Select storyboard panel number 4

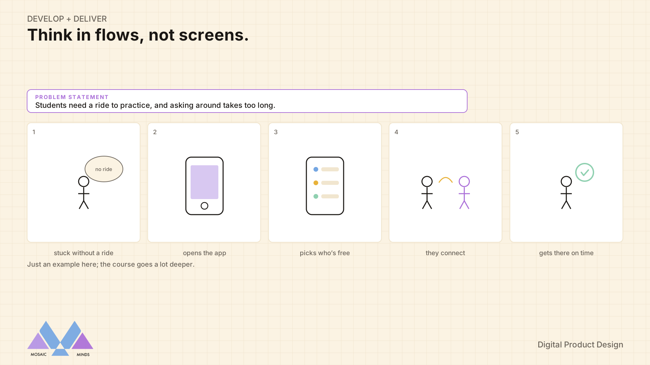coord(446,182)
